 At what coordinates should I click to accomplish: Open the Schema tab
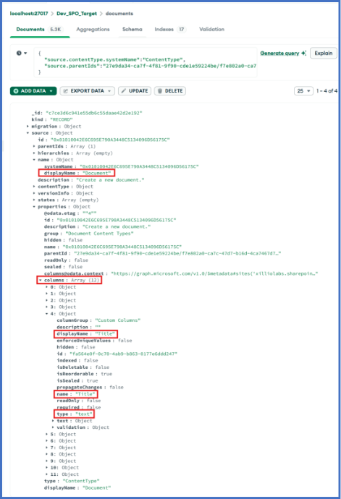point(132,29)
